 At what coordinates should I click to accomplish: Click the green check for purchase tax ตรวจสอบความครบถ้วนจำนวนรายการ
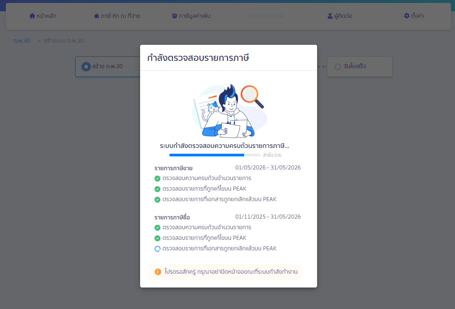[157, 228]
